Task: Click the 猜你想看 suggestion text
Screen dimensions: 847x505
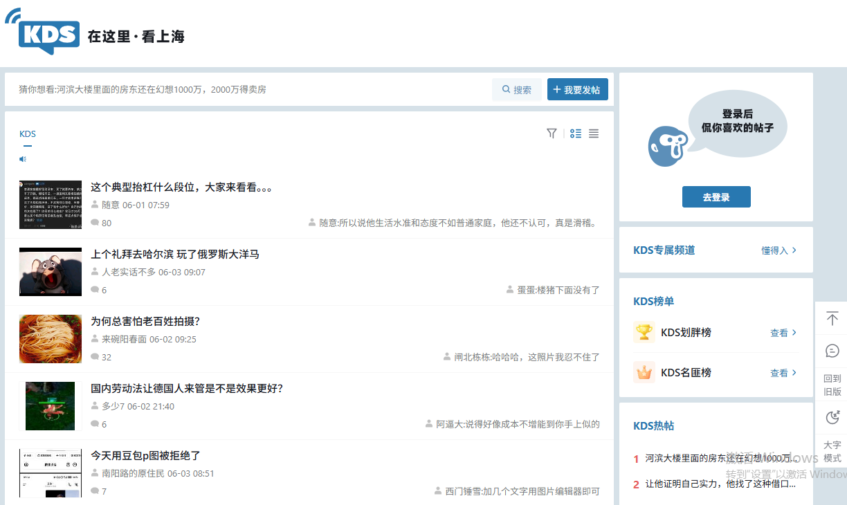Action: (x=143, y=90)
